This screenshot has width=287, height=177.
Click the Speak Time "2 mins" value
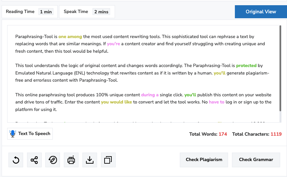tap(101, 12)
